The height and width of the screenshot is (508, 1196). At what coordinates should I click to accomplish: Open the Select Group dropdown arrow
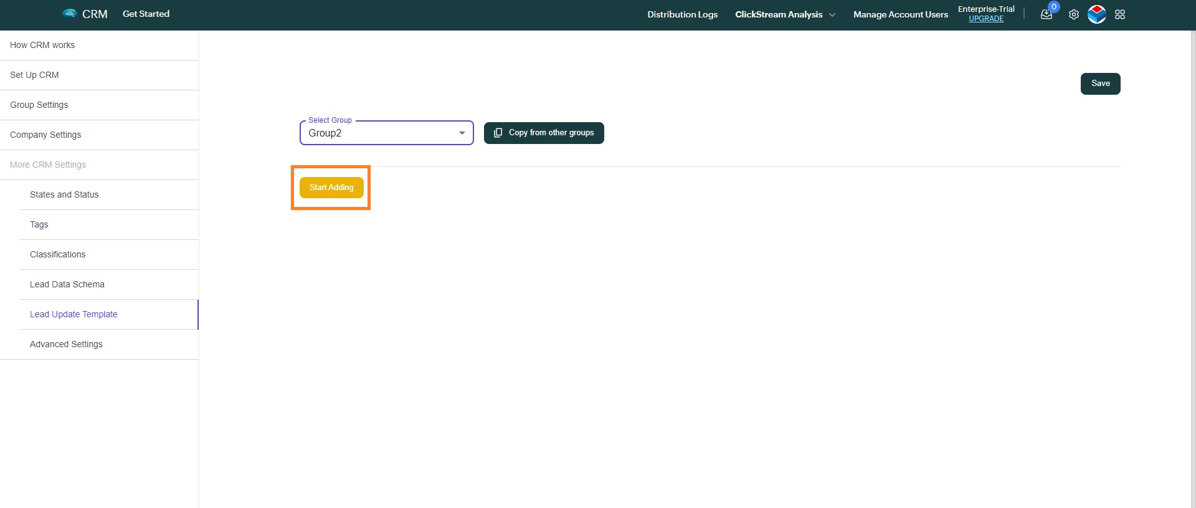462,133
